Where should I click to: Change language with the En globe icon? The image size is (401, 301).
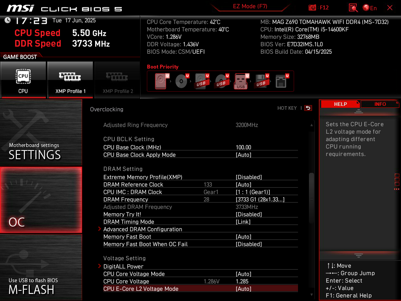coord(370,8)
